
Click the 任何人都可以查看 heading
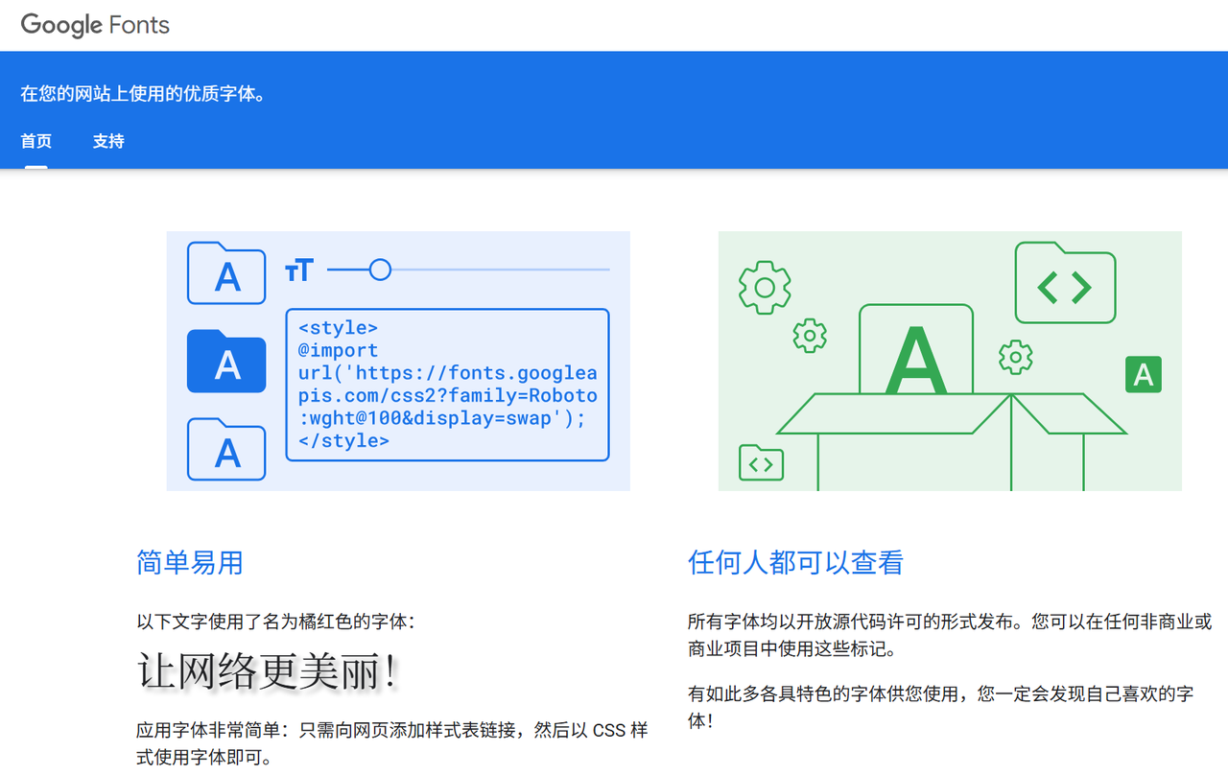pos(795,562)
